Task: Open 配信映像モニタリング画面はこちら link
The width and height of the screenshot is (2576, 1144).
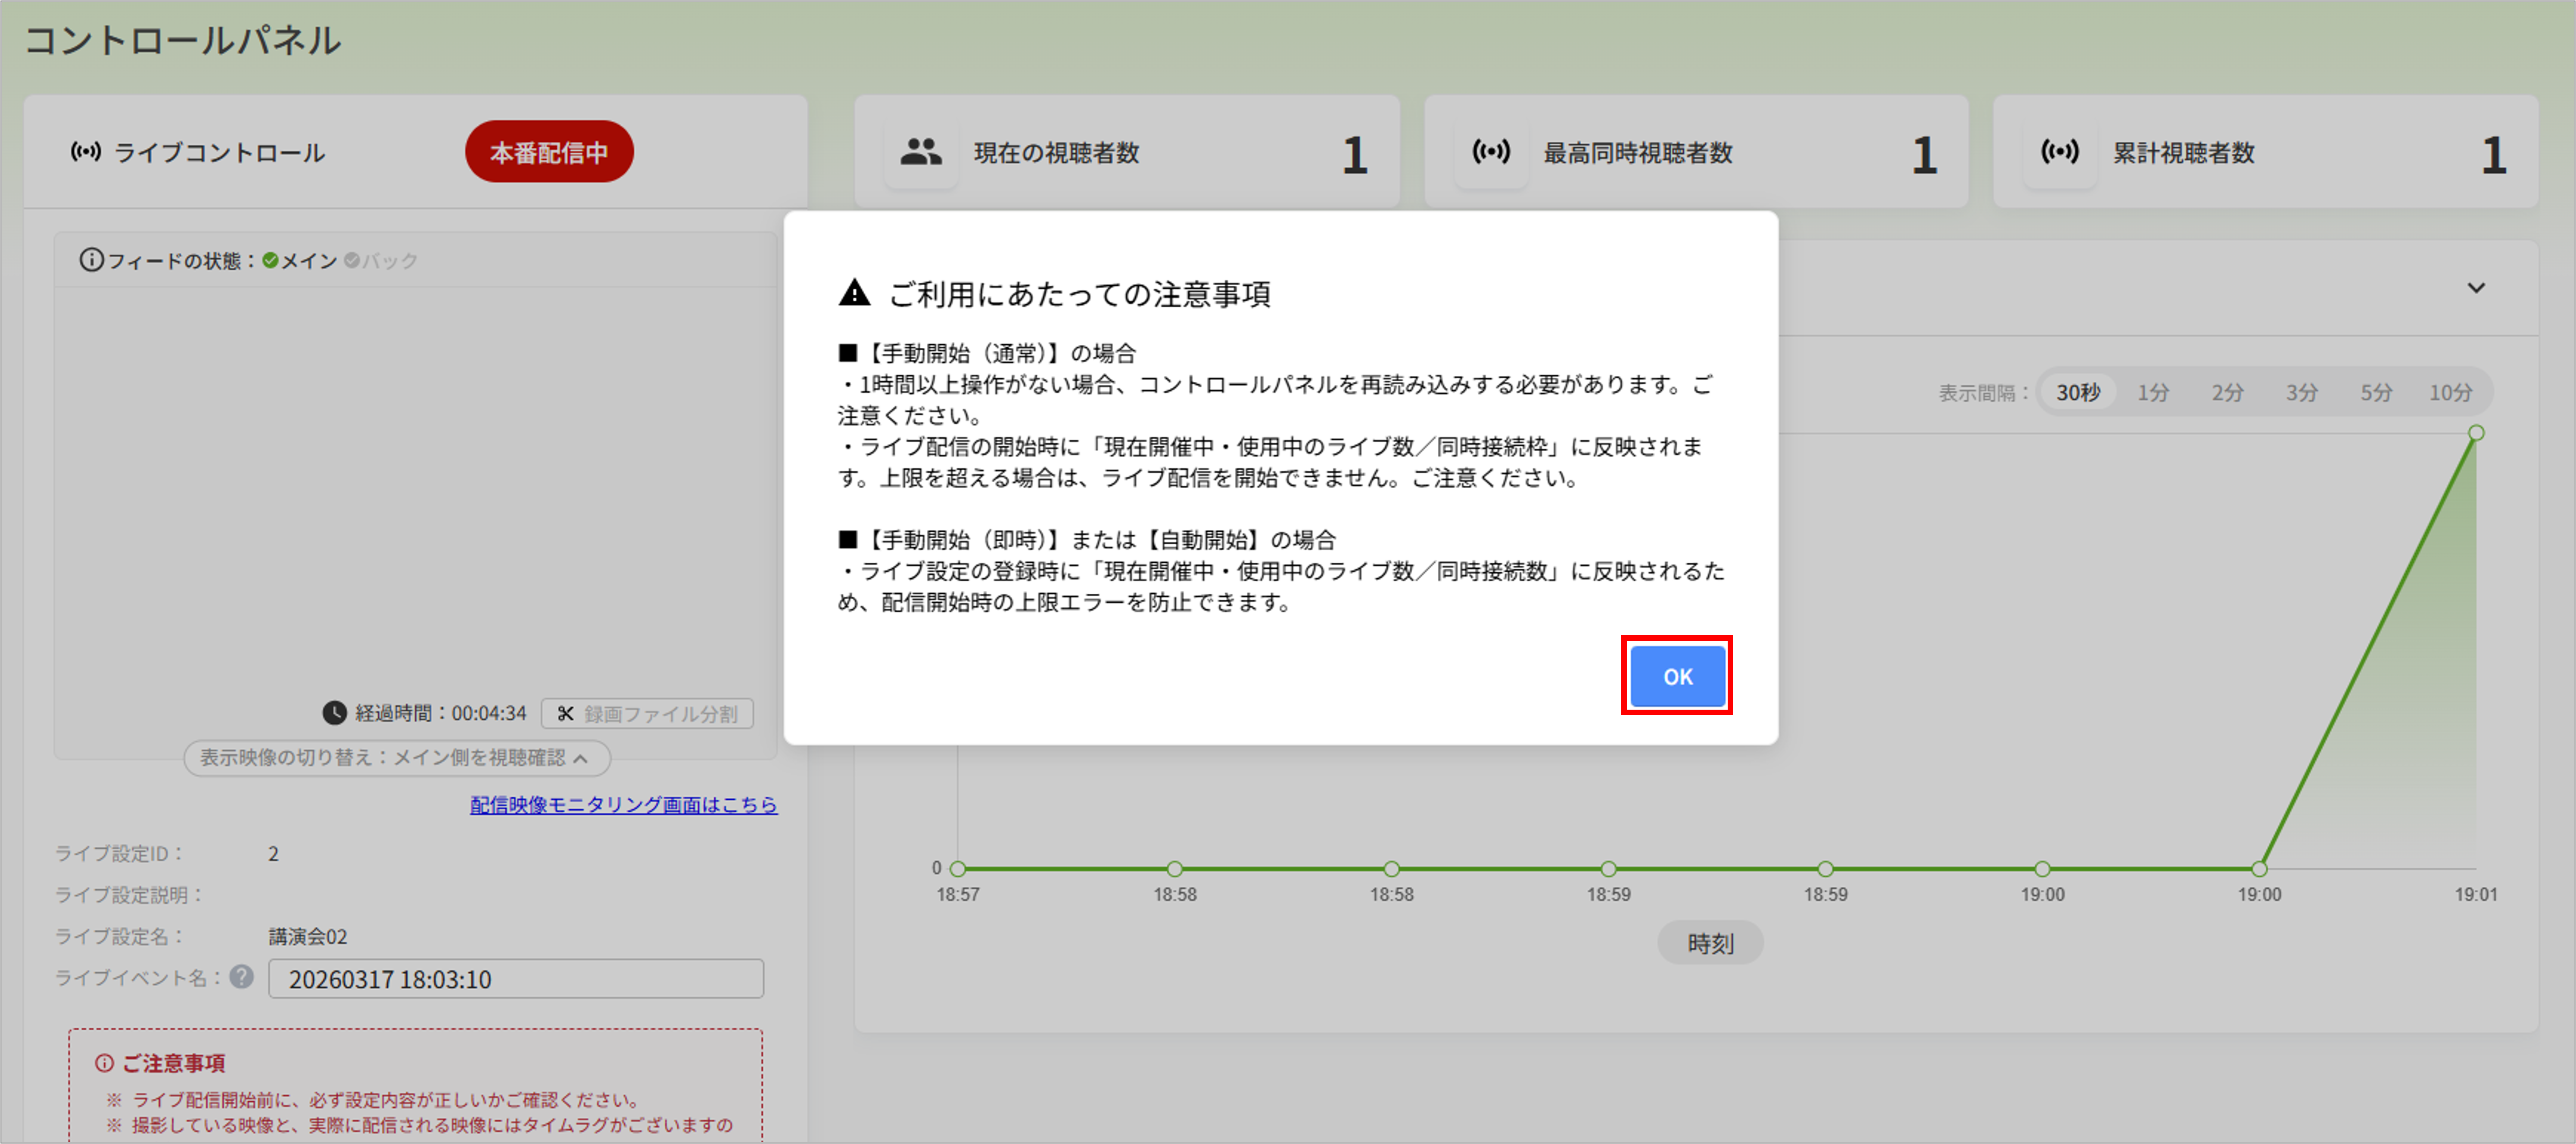Action: pos(624,805)
